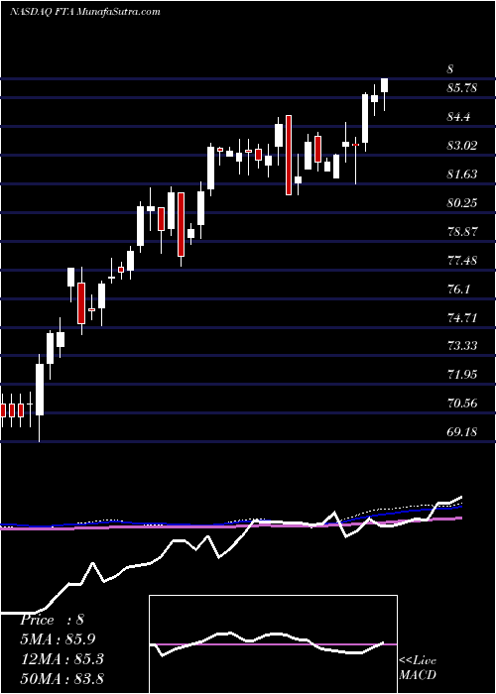The width and height of the screenshot is (496, 694).
Task: Click the 12MA : 85.3 value
Action: coord(62,659)
